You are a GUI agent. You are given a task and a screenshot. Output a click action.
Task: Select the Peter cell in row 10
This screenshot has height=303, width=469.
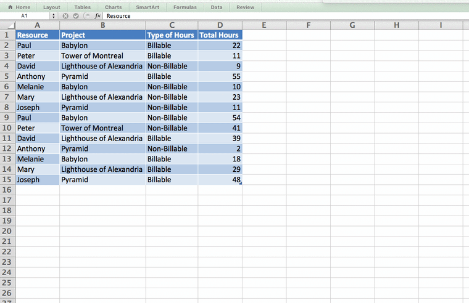38,128
